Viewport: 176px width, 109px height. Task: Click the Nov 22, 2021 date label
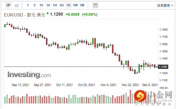tap(131, 85)
